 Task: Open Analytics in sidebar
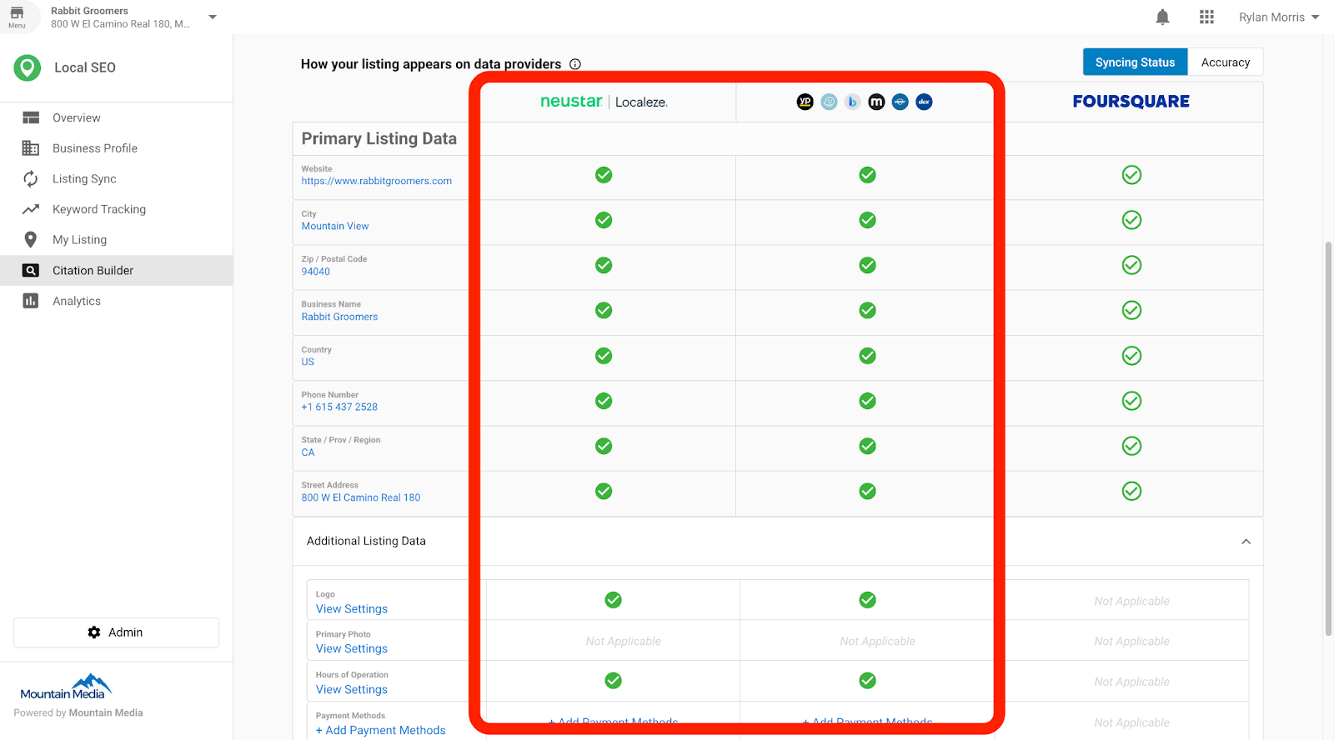[x=116, y=301]
